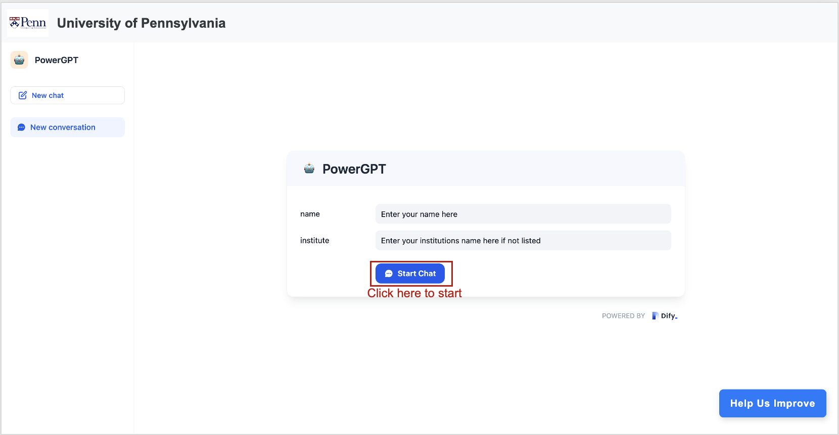Image resolution: width=839 pixels, height=435 pixels.
Task: Start a New chat from sidebar
Action: click(67, 95)
